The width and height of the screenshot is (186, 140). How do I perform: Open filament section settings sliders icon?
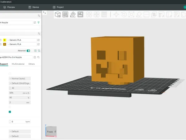coord(39,34)
